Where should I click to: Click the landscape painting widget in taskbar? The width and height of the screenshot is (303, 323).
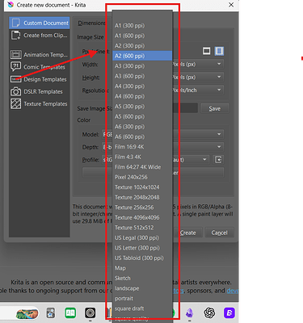click(27, 313)
